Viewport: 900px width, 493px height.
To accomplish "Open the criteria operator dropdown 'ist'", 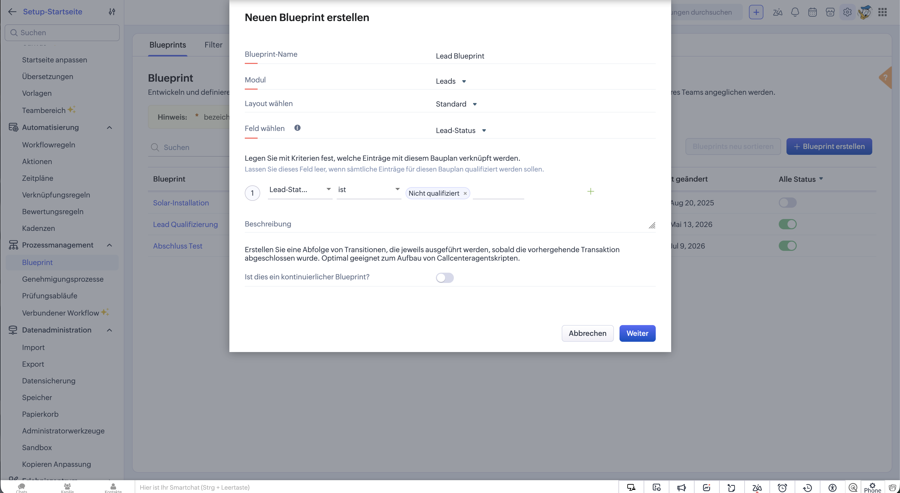I will (369, 190).
